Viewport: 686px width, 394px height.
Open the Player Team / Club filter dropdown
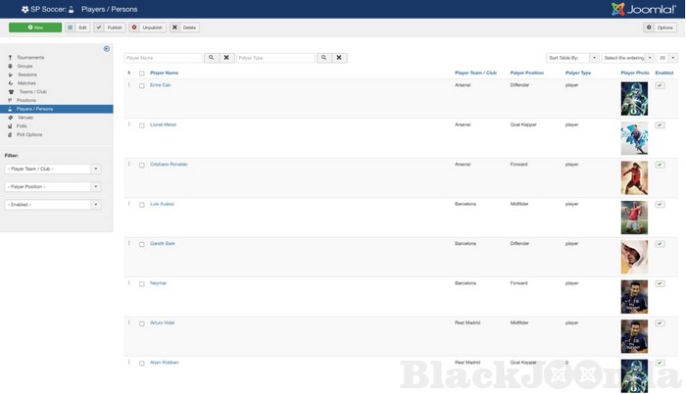tap(52, 169)
